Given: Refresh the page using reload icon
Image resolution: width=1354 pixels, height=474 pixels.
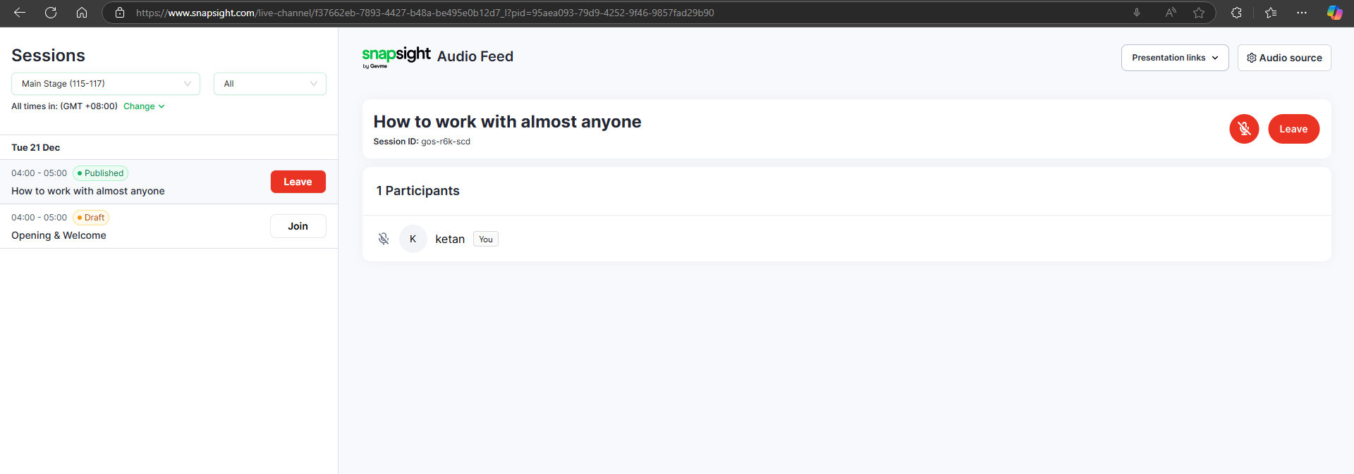Looking at the screenshot, I should point(51,13).
